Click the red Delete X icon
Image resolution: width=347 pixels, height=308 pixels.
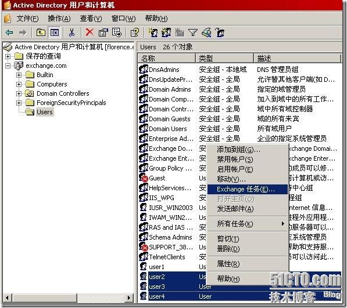coord(90,32)
